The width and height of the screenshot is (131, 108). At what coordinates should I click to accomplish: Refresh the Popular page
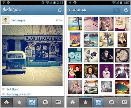tap(126, 10)
